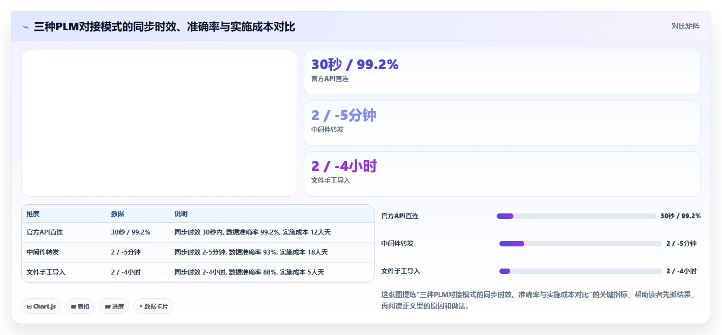Select the 进度 tag chip
Image resolution: width=722 pixels, height=335 pixels.
click(114, 306)
